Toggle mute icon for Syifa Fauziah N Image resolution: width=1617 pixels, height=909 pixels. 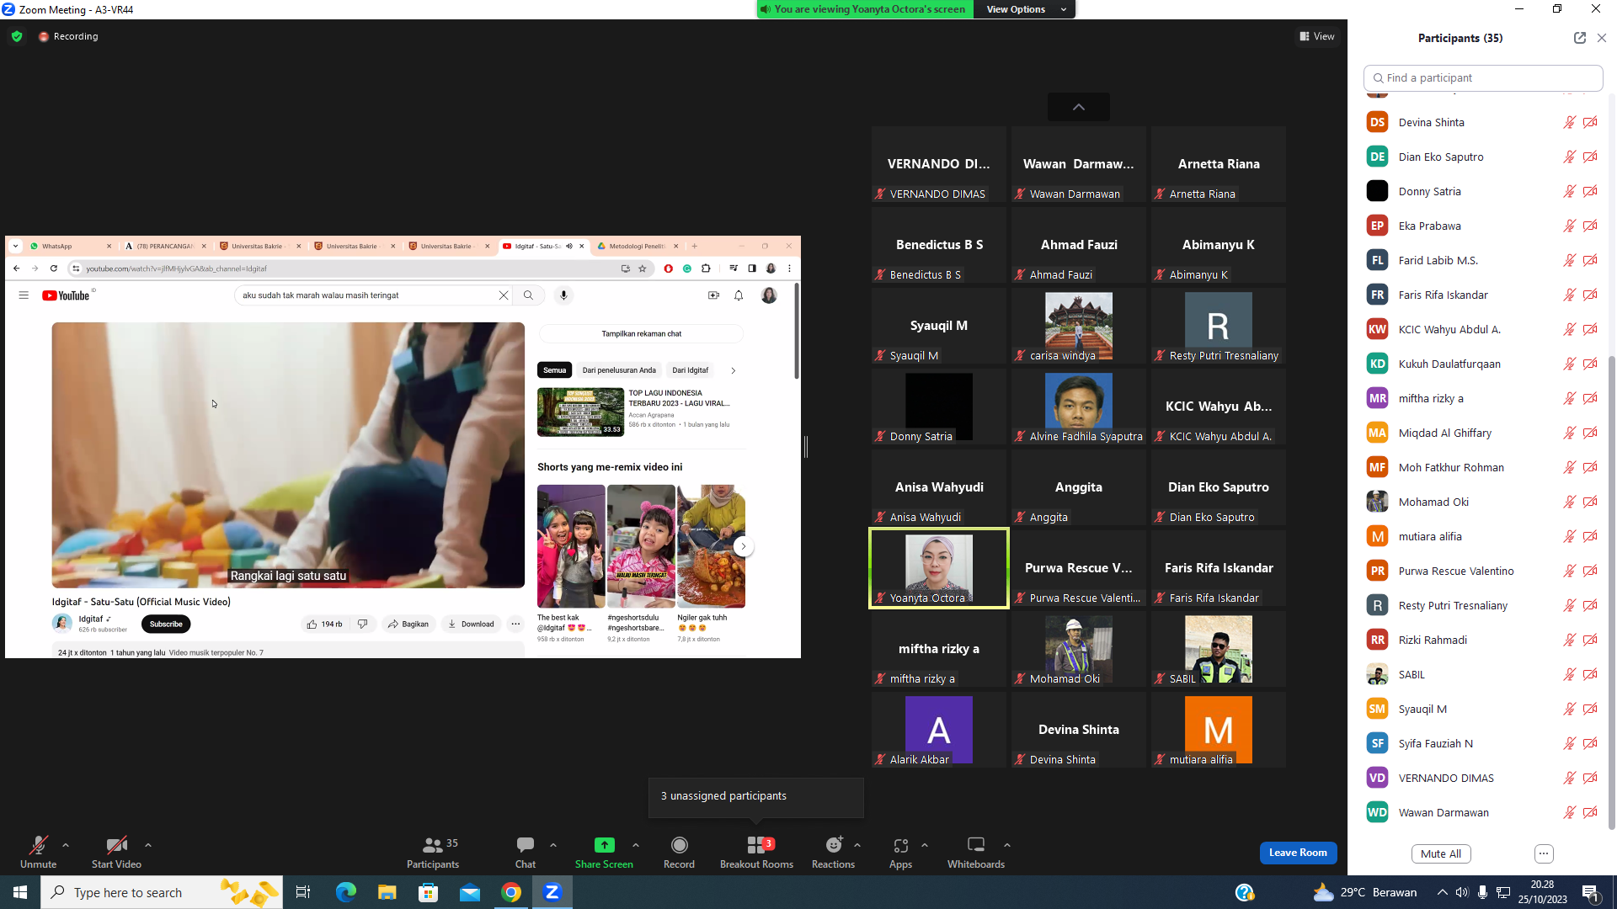pyautogui.click(x=1569, y=743)
